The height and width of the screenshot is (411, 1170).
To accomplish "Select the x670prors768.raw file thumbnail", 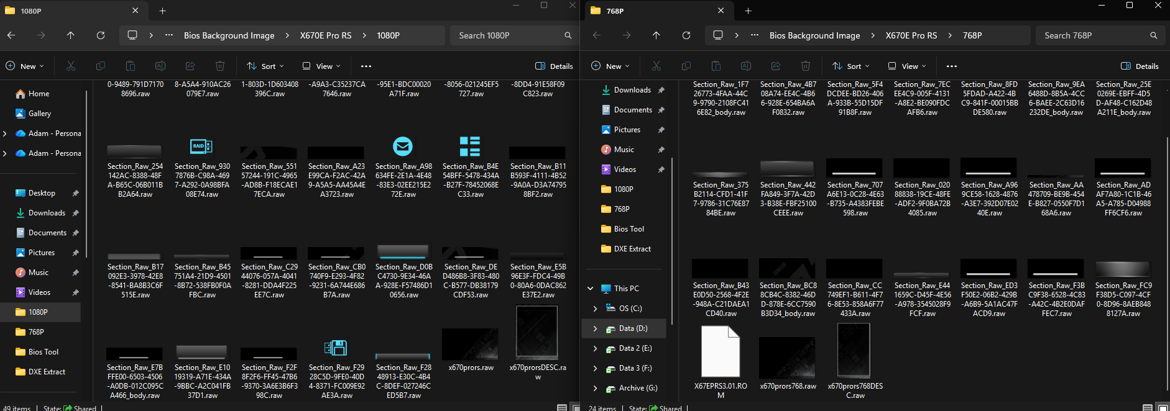I will (788, 358).
